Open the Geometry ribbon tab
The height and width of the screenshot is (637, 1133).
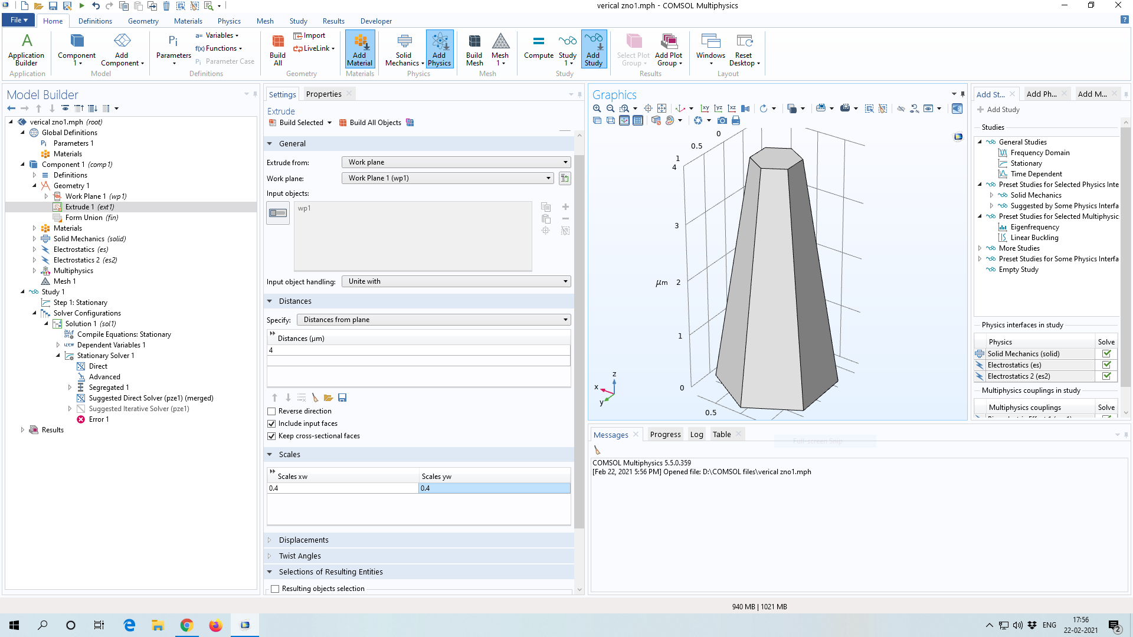tap(143, 21)
